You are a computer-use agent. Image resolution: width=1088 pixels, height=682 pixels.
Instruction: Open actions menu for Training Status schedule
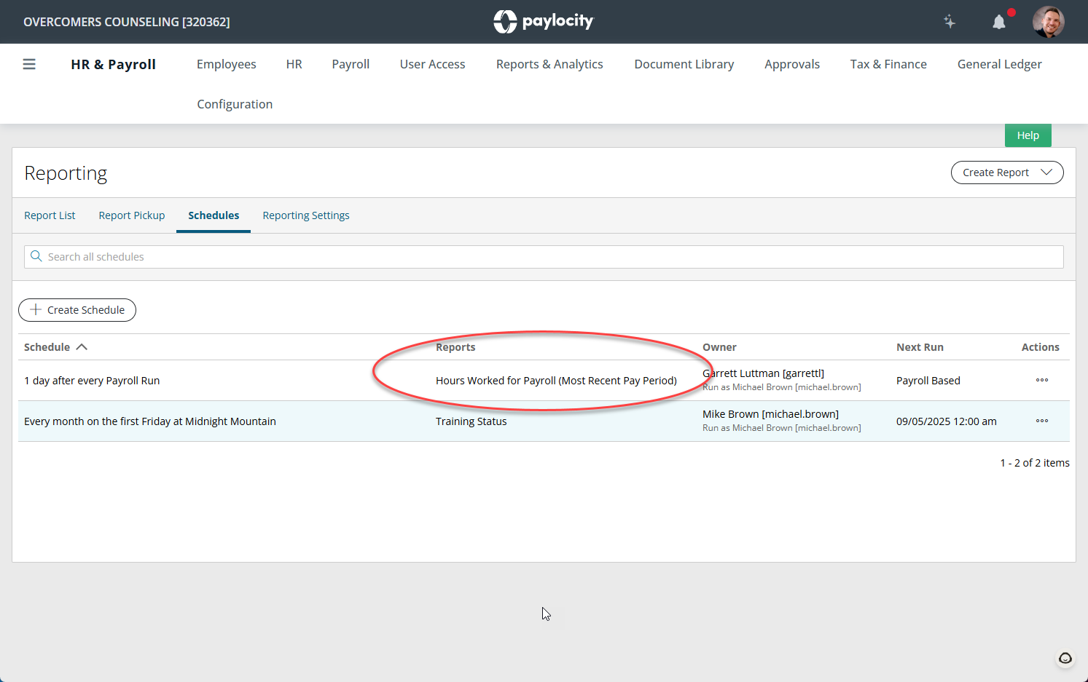1042,421
